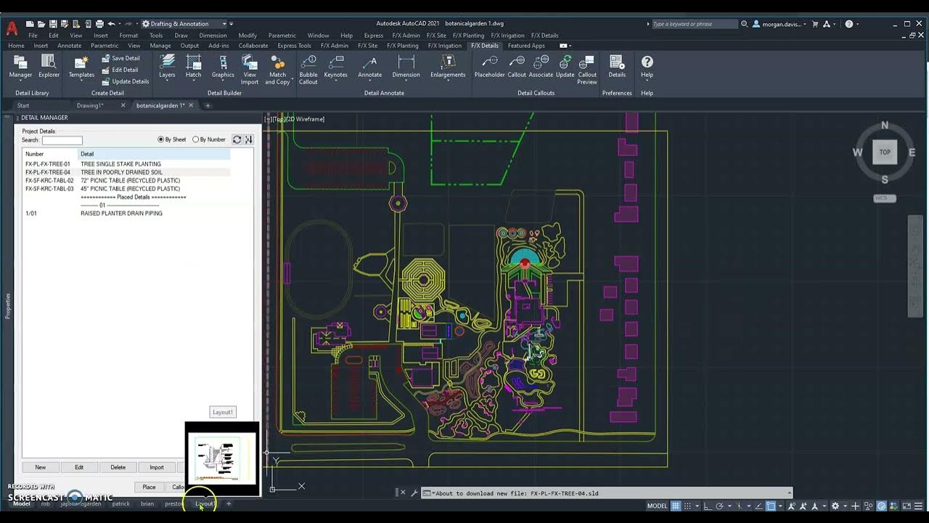Screen dimensions: 929x523
Task: Click the Undo arrow in quick access toolbar
Action: pyautogui.click(x=111, y=24)
